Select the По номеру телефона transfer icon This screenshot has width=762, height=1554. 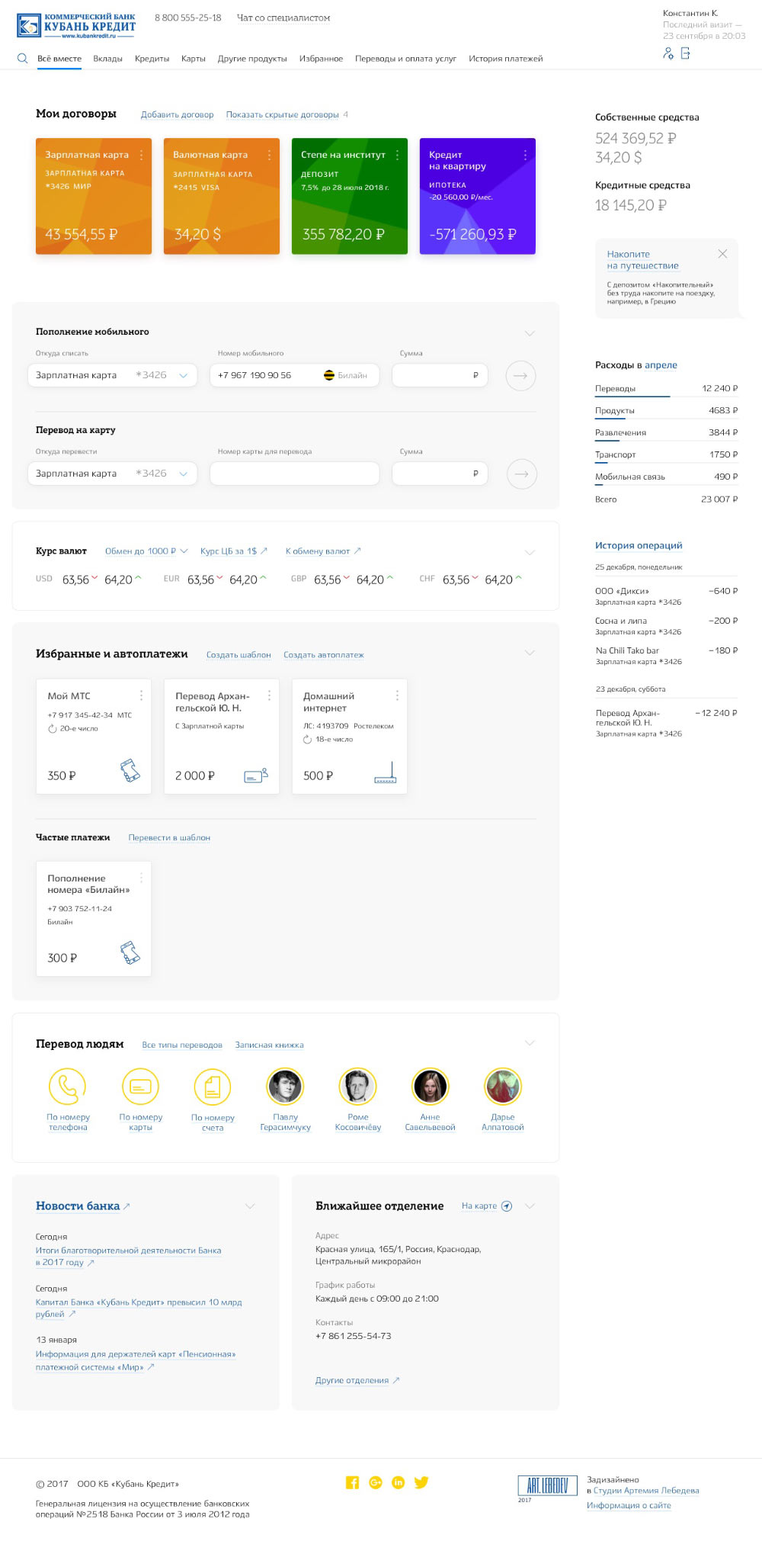[68, 1087]
